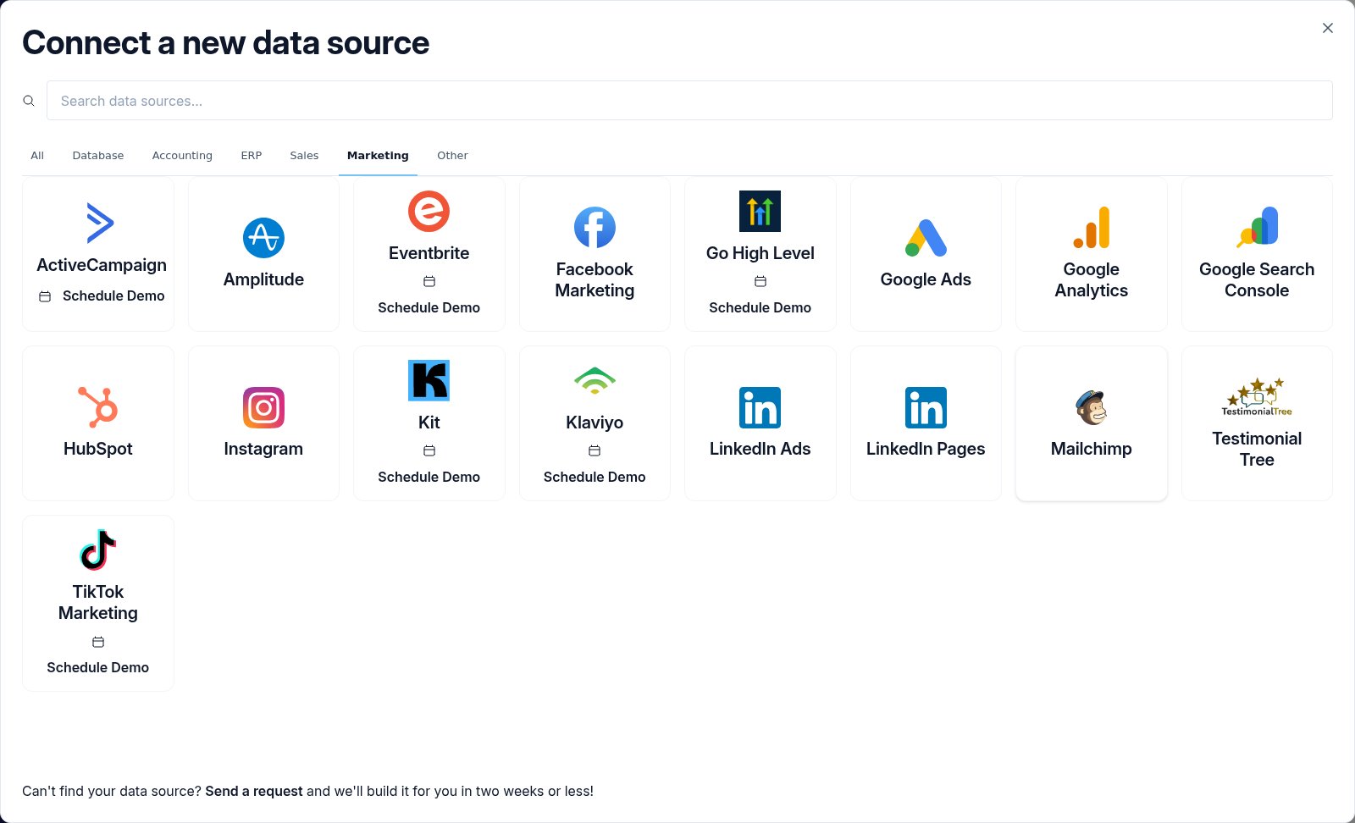1355x823 pixels.
Task: Click the Amplitude card title
Action: point(263,279)
